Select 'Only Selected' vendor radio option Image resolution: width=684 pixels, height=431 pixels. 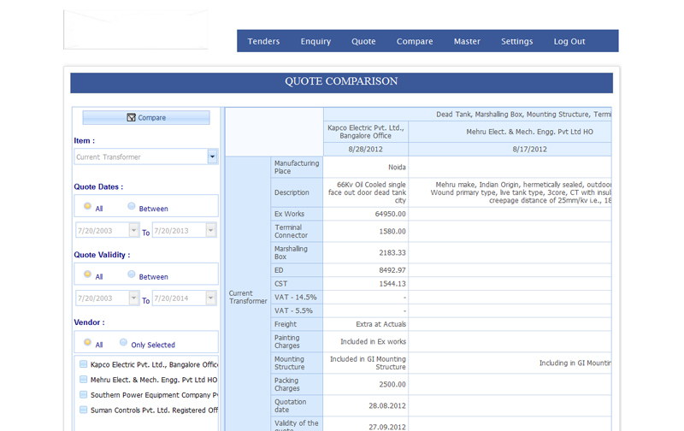coord(124,343)
